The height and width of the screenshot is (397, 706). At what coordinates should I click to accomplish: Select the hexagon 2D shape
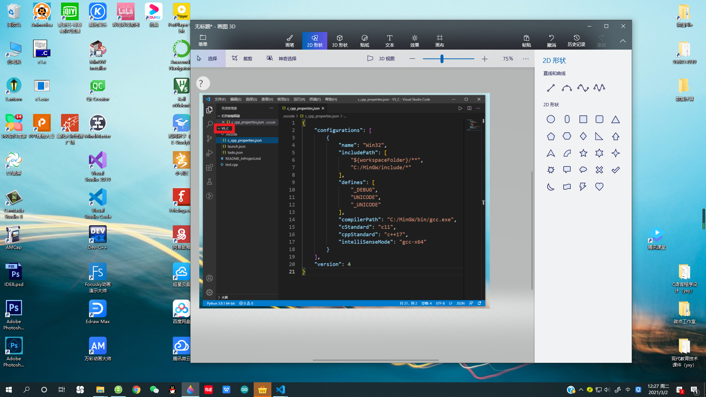(x=567, y=136)
